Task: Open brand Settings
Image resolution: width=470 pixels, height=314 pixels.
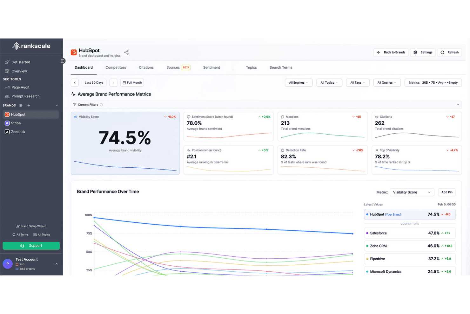Action: coord(423,52)
